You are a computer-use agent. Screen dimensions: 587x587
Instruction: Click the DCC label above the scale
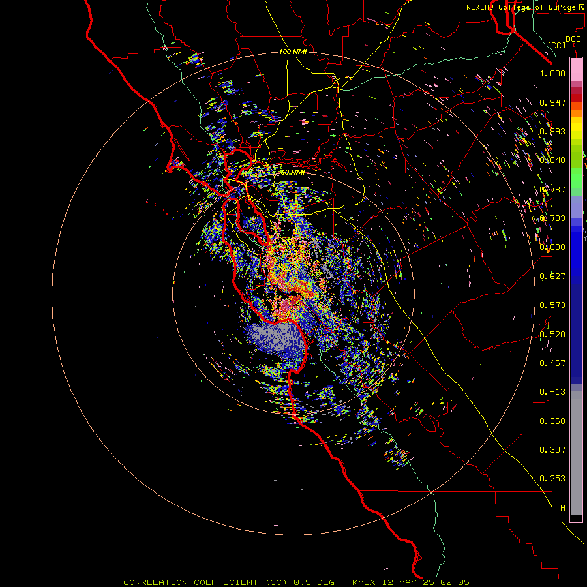(573, 39)
